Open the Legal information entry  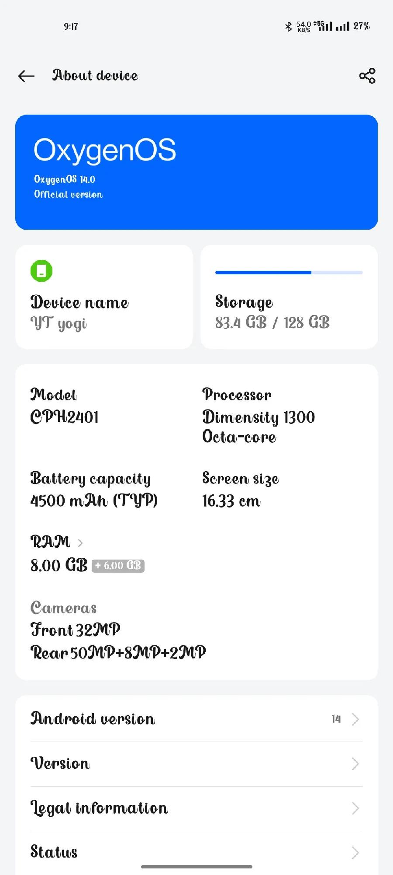coord(196,808)
